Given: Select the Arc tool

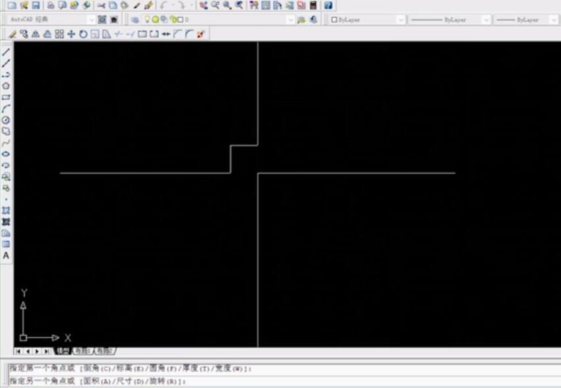Looking at the screenshot, I should click(x=6, y=109).
